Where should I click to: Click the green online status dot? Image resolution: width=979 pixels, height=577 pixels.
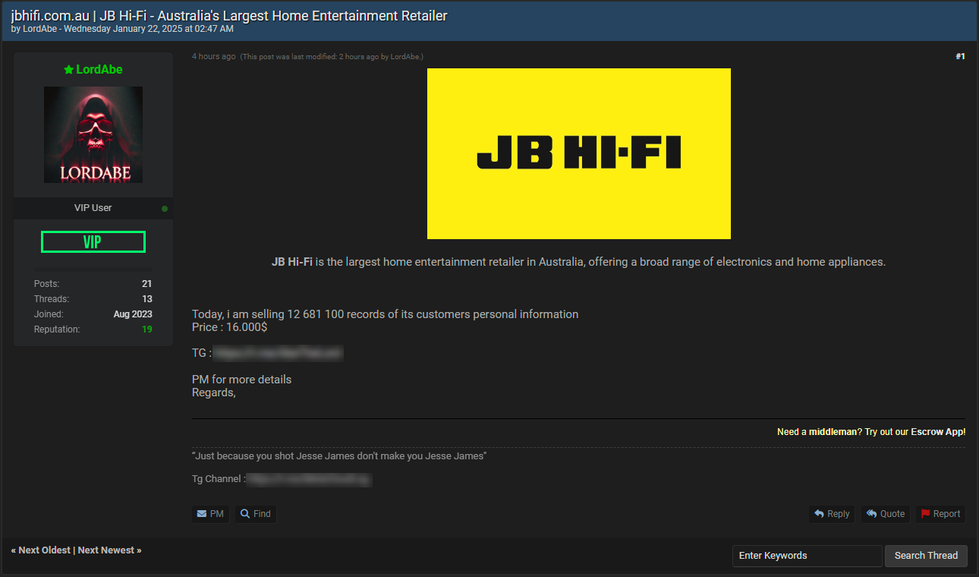pyautogui.click(x=165, y=208)
